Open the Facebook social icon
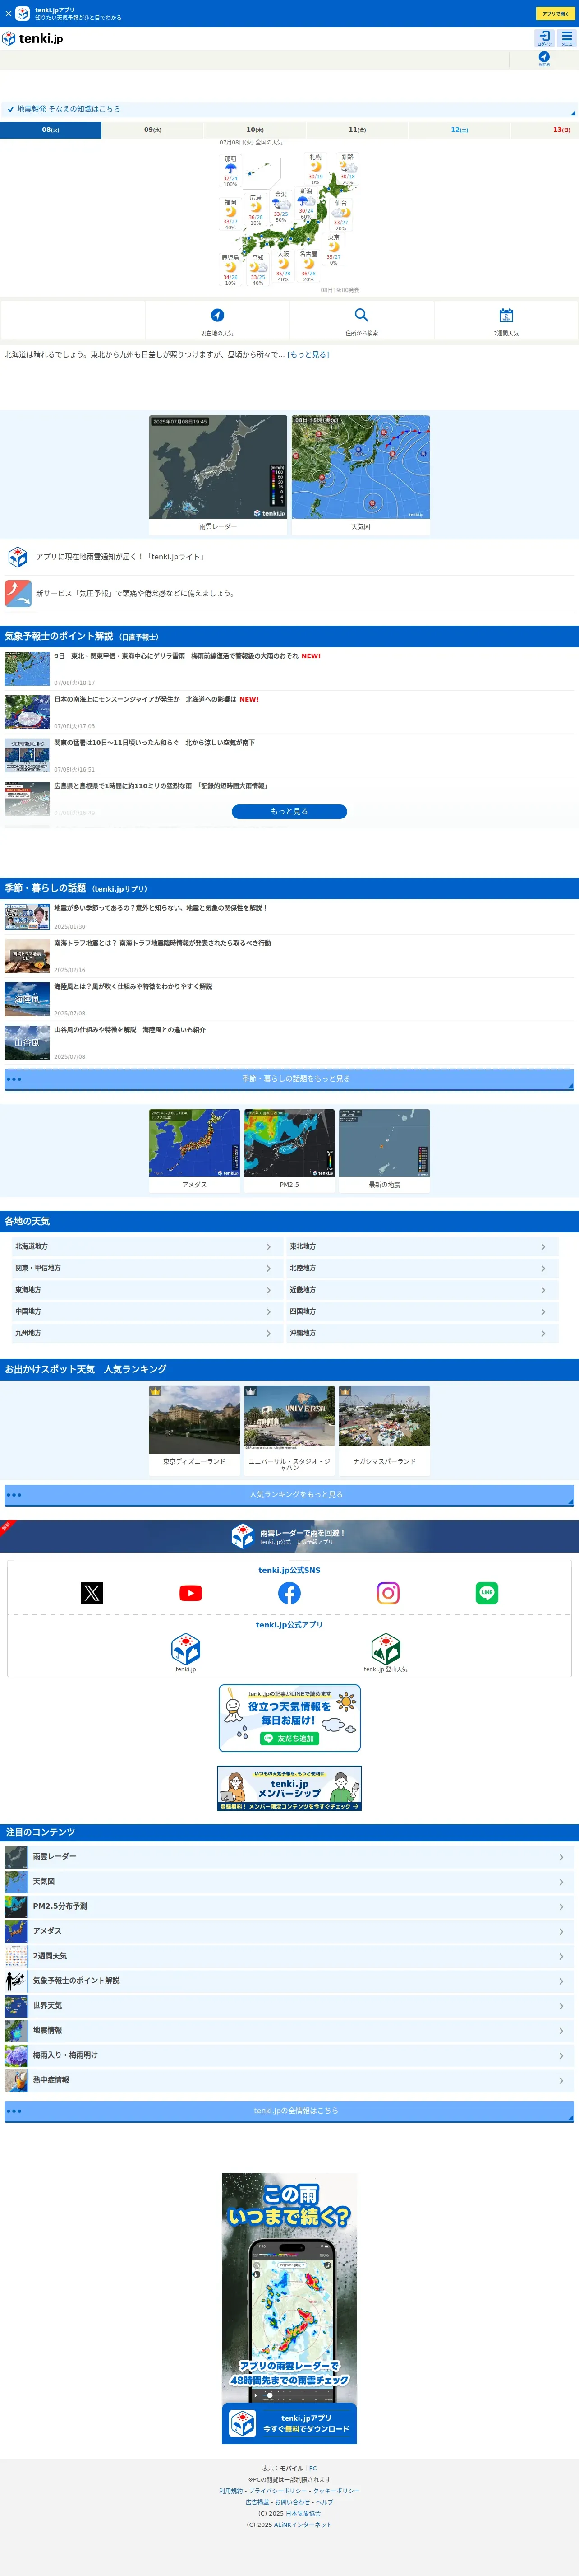 pyautogui.click(x=289, y=1593)
